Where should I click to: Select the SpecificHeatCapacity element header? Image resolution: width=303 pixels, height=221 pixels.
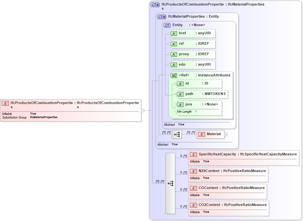pyautogui.click(x=243, y=154)
